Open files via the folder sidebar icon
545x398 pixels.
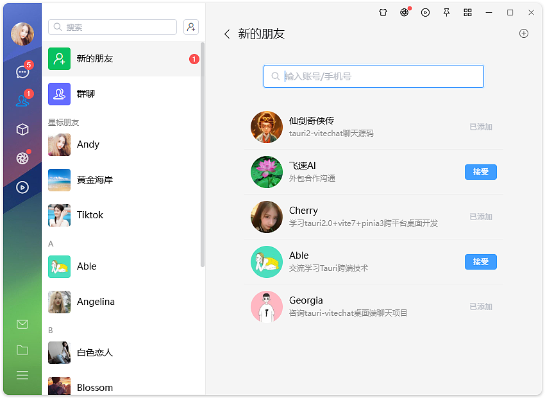point(22,350)
